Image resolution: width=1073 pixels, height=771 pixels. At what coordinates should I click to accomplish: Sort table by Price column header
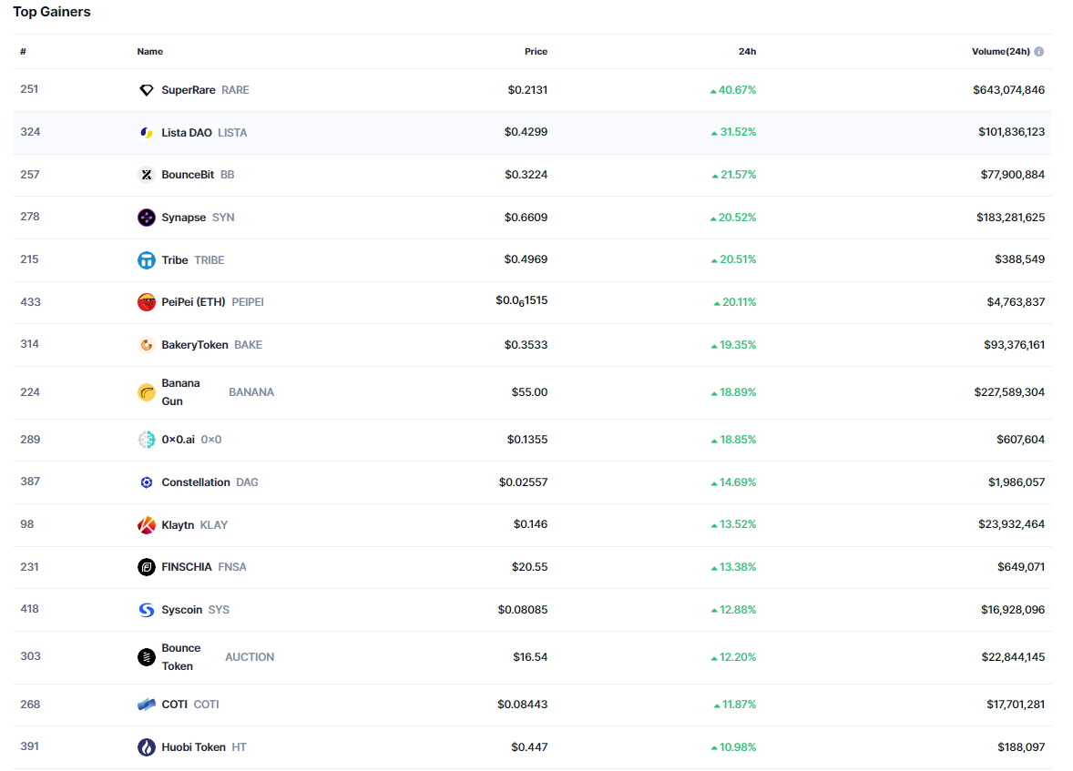(x=536, y=52)
